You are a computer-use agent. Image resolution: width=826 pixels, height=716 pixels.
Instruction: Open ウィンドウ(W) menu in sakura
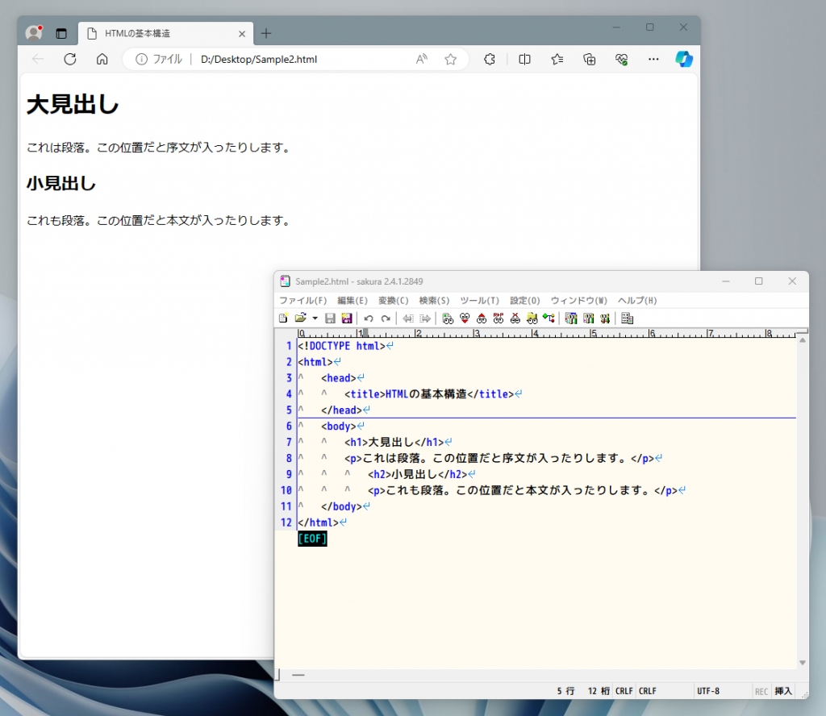click(x=579, y=301)
